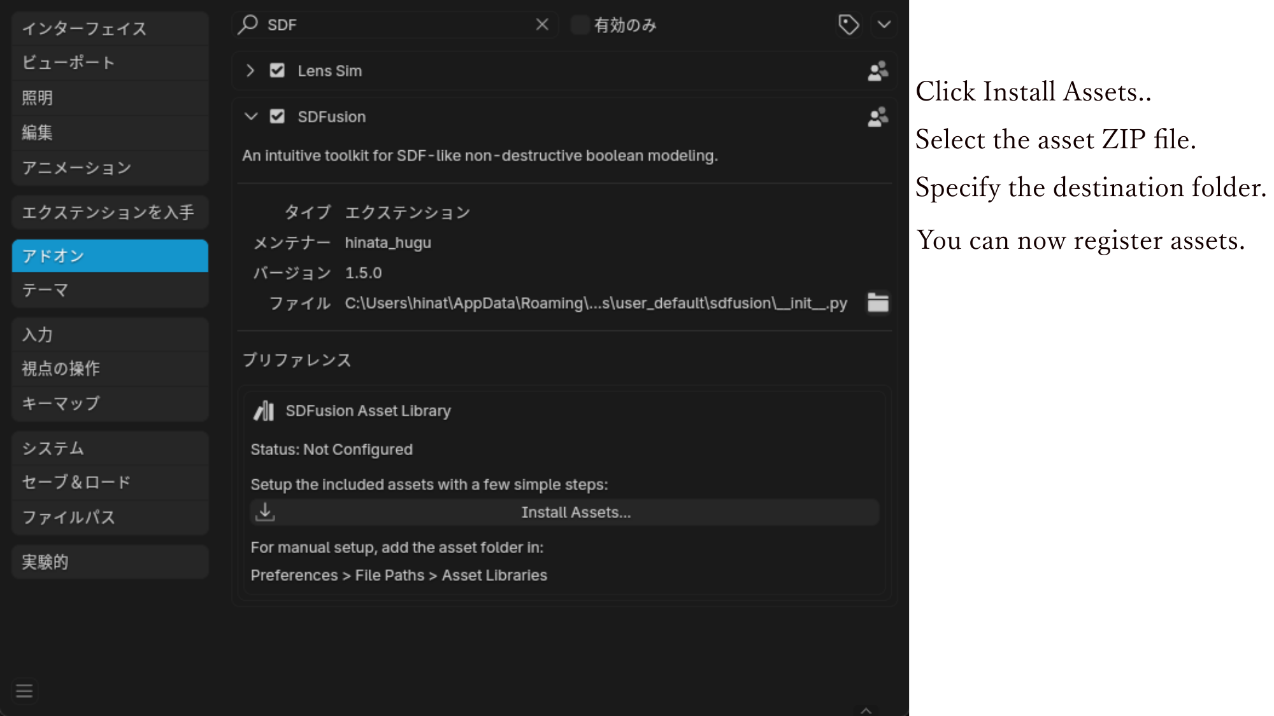Collapse the SDFusion add-on details

[x=251, y=116]
